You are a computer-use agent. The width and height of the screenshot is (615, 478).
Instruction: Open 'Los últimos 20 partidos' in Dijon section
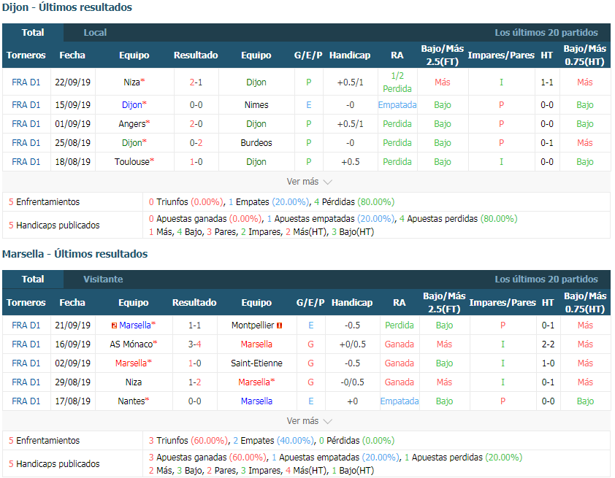coord(546,33)
